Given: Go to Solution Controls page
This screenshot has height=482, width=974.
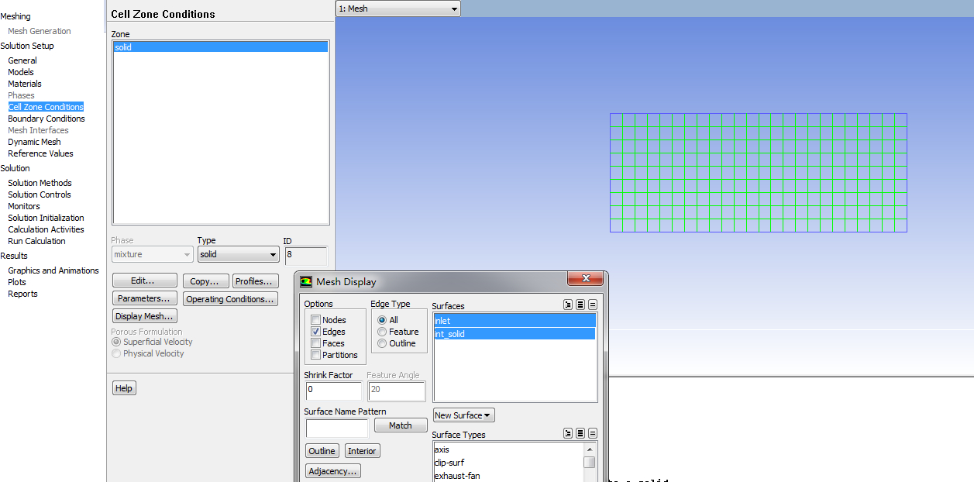Looking at the screenshot, I should [40, 195].
